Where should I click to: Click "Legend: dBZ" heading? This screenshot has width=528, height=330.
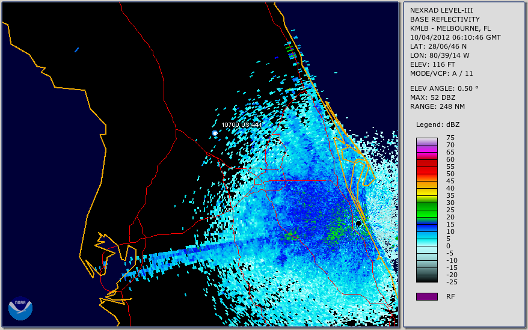[x=438, y=124]
